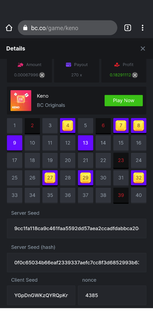The height and width of the screenshot is (326, 153).
Task: Select the purple number 13 tile
Action: (86, 143)
